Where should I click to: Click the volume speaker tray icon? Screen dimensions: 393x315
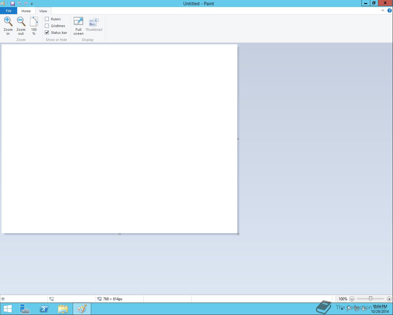coord(364,309)
